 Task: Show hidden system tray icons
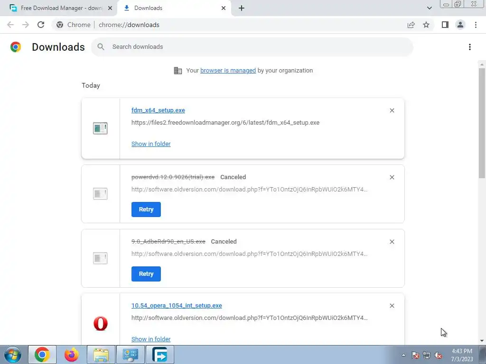(403, 355)
